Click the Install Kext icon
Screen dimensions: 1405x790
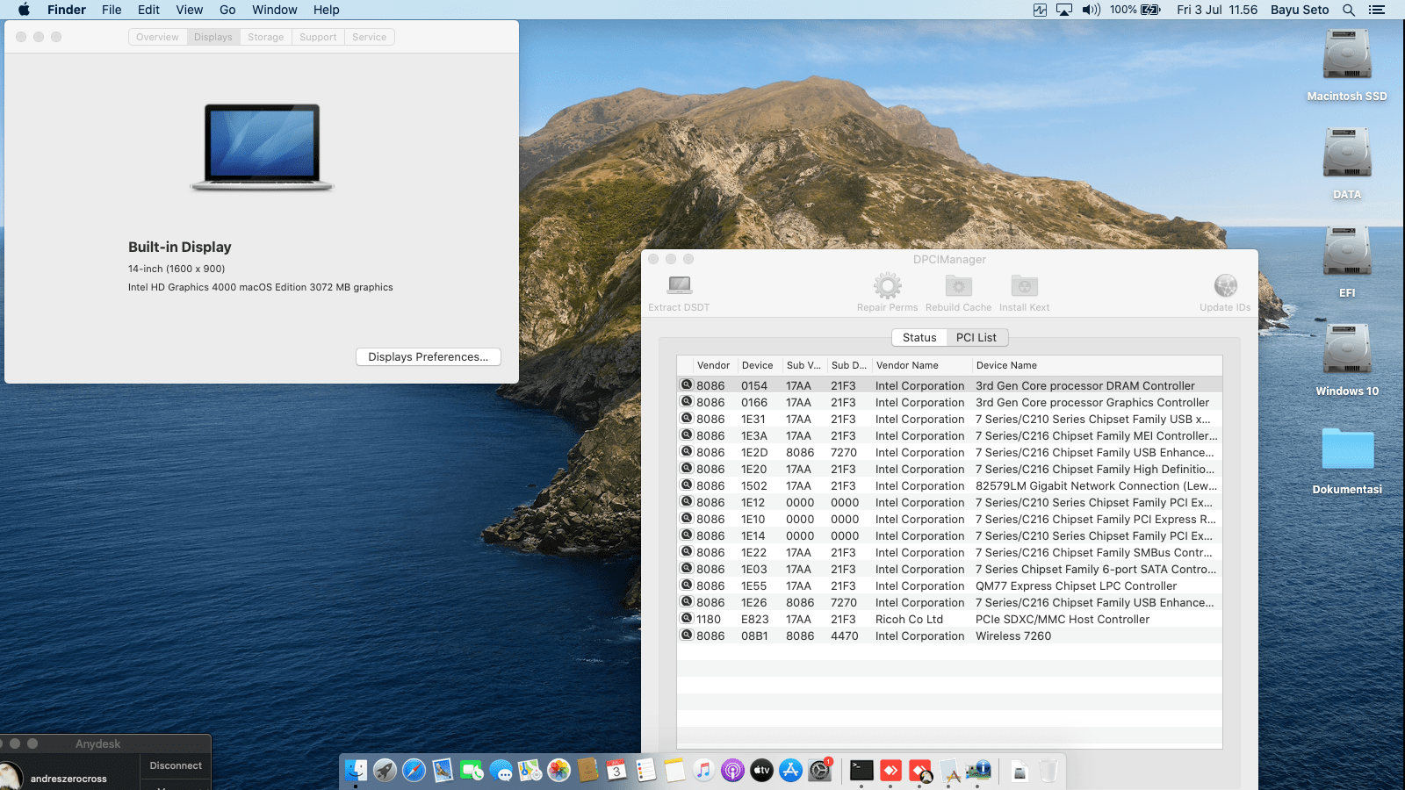tap(1024, 285)
